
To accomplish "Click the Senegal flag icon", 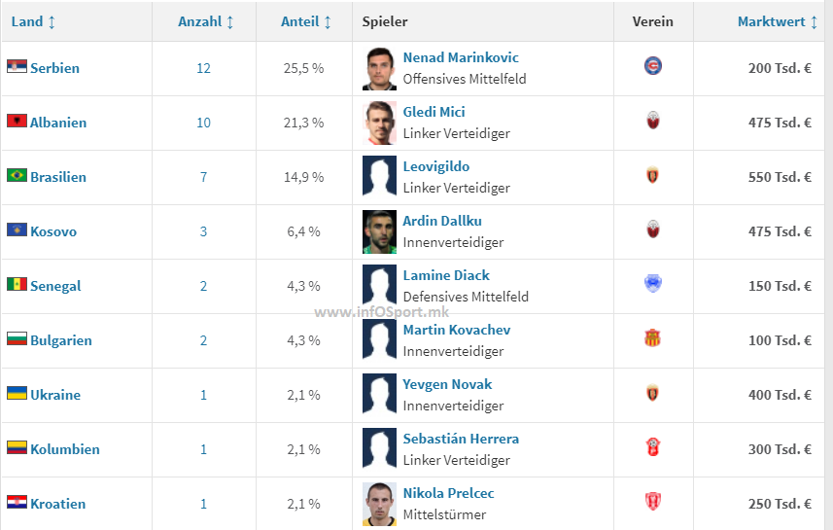I will click(17, 285).
